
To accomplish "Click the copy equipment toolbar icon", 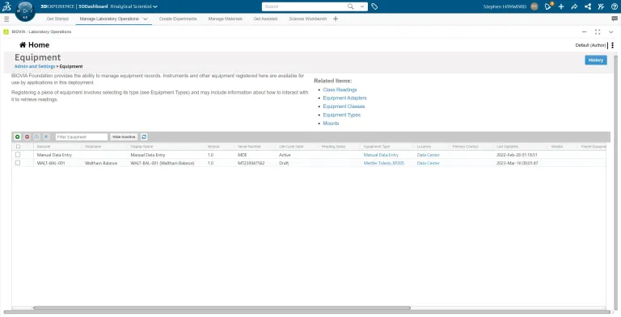I will 36,137.
